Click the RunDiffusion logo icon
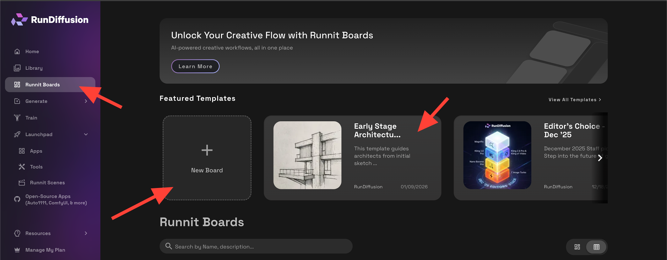Screen dimensions: 667x260 click(x=19, y=20)
